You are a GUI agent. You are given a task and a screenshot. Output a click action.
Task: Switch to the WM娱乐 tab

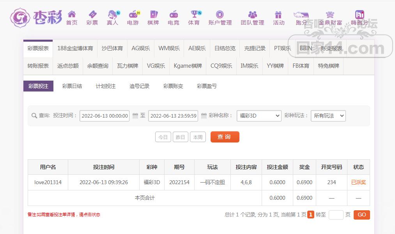click(x=169, y=48)
